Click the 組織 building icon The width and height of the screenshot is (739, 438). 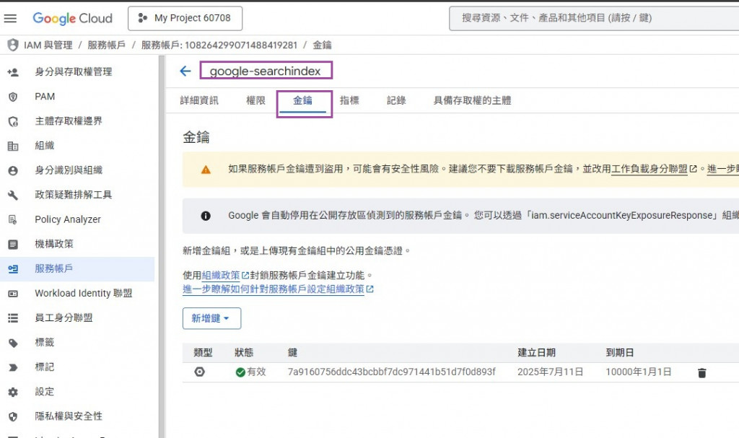(x=13, y=146)
